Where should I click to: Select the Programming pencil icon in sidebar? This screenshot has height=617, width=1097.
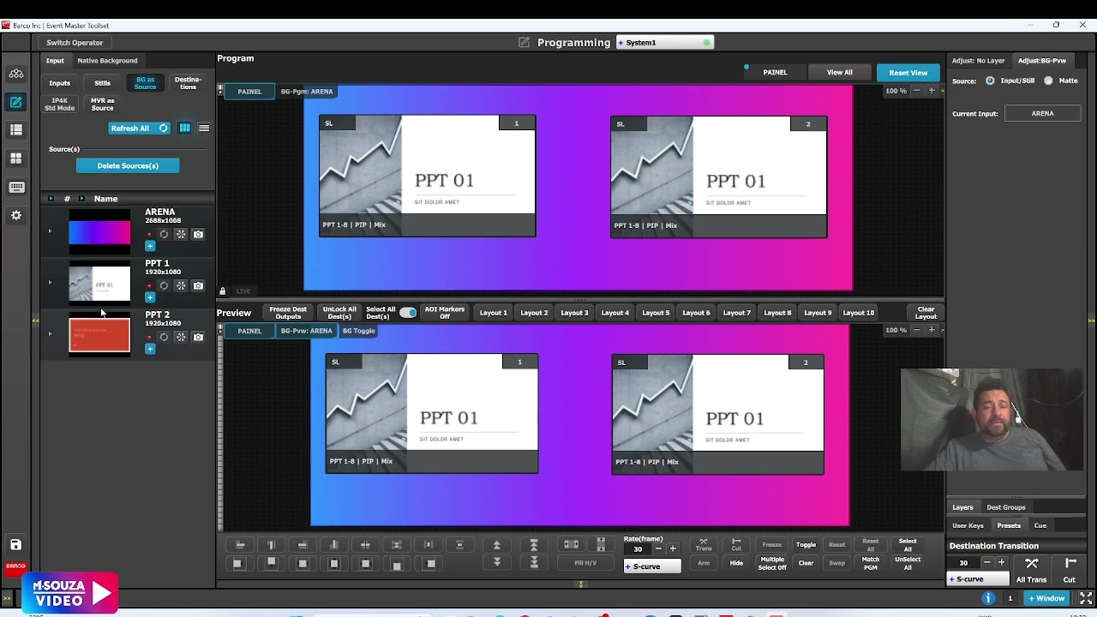(15, 102)
